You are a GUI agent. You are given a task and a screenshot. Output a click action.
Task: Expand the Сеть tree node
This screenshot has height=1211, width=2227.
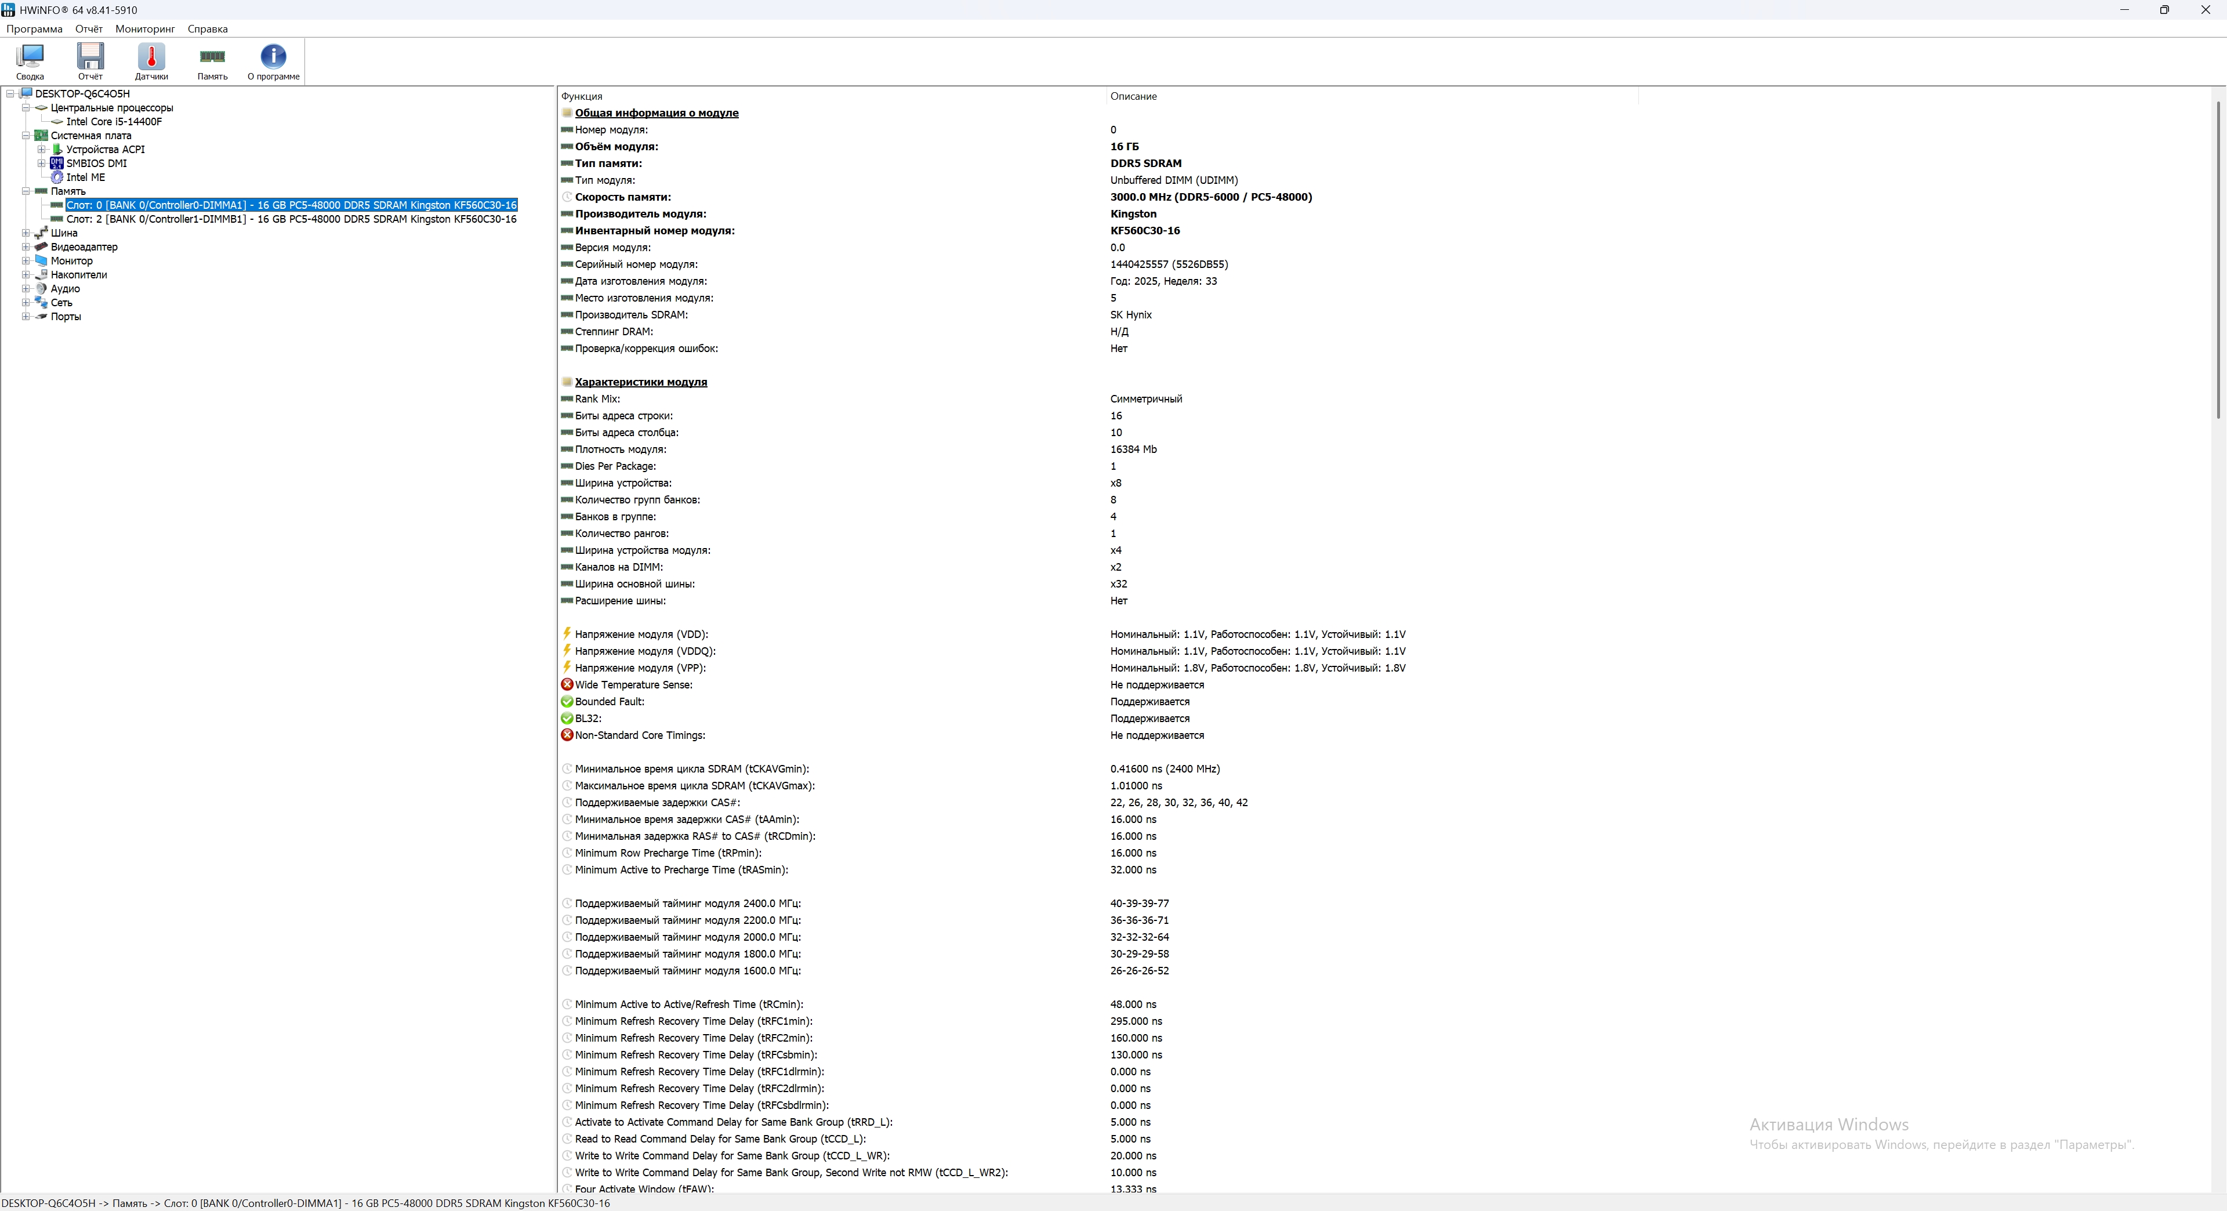(26, 303)
